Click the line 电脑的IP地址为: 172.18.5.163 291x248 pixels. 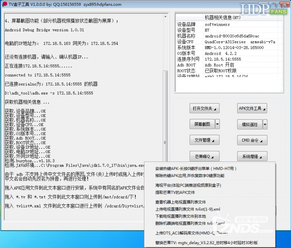[61, 44]
